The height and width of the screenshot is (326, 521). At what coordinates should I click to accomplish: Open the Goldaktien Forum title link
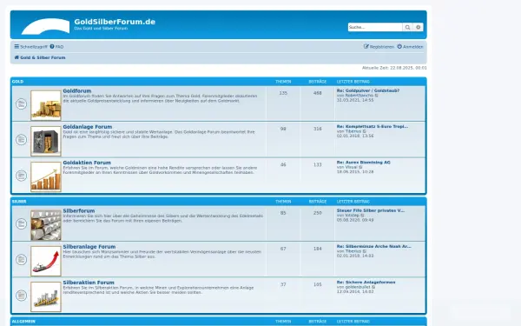tap(87, 163)
